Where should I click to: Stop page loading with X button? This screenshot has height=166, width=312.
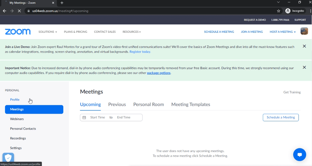tap(19, 11)
